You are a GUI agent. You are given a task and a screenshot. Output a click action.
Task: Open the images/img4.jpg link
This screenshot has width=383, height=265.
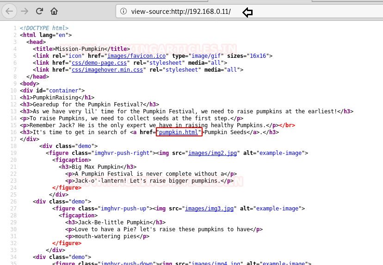click(x=216, y=263)
